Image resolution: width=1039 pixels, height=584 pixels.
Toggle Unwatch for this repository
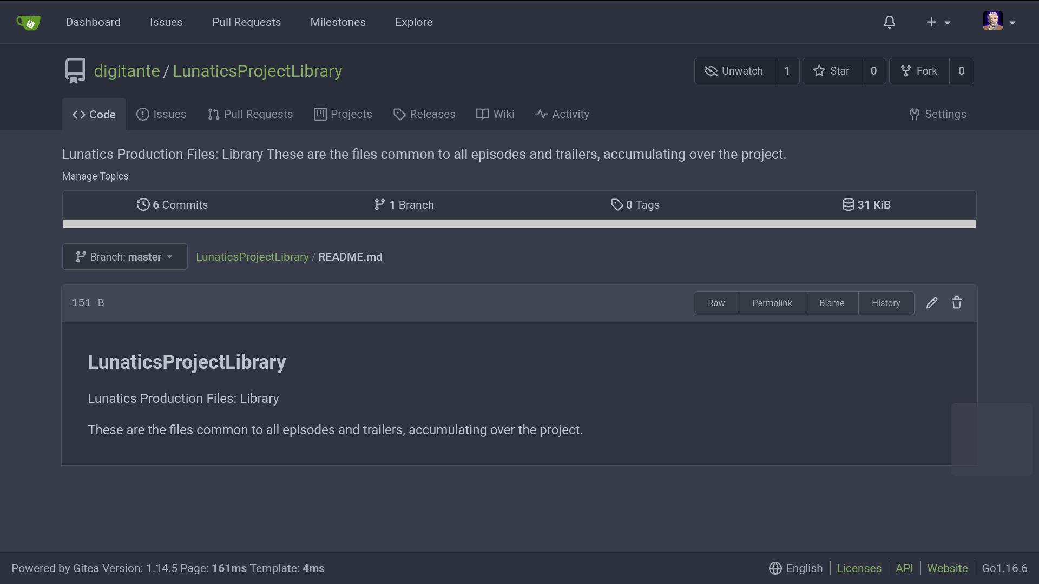click(x=734, y=71)
